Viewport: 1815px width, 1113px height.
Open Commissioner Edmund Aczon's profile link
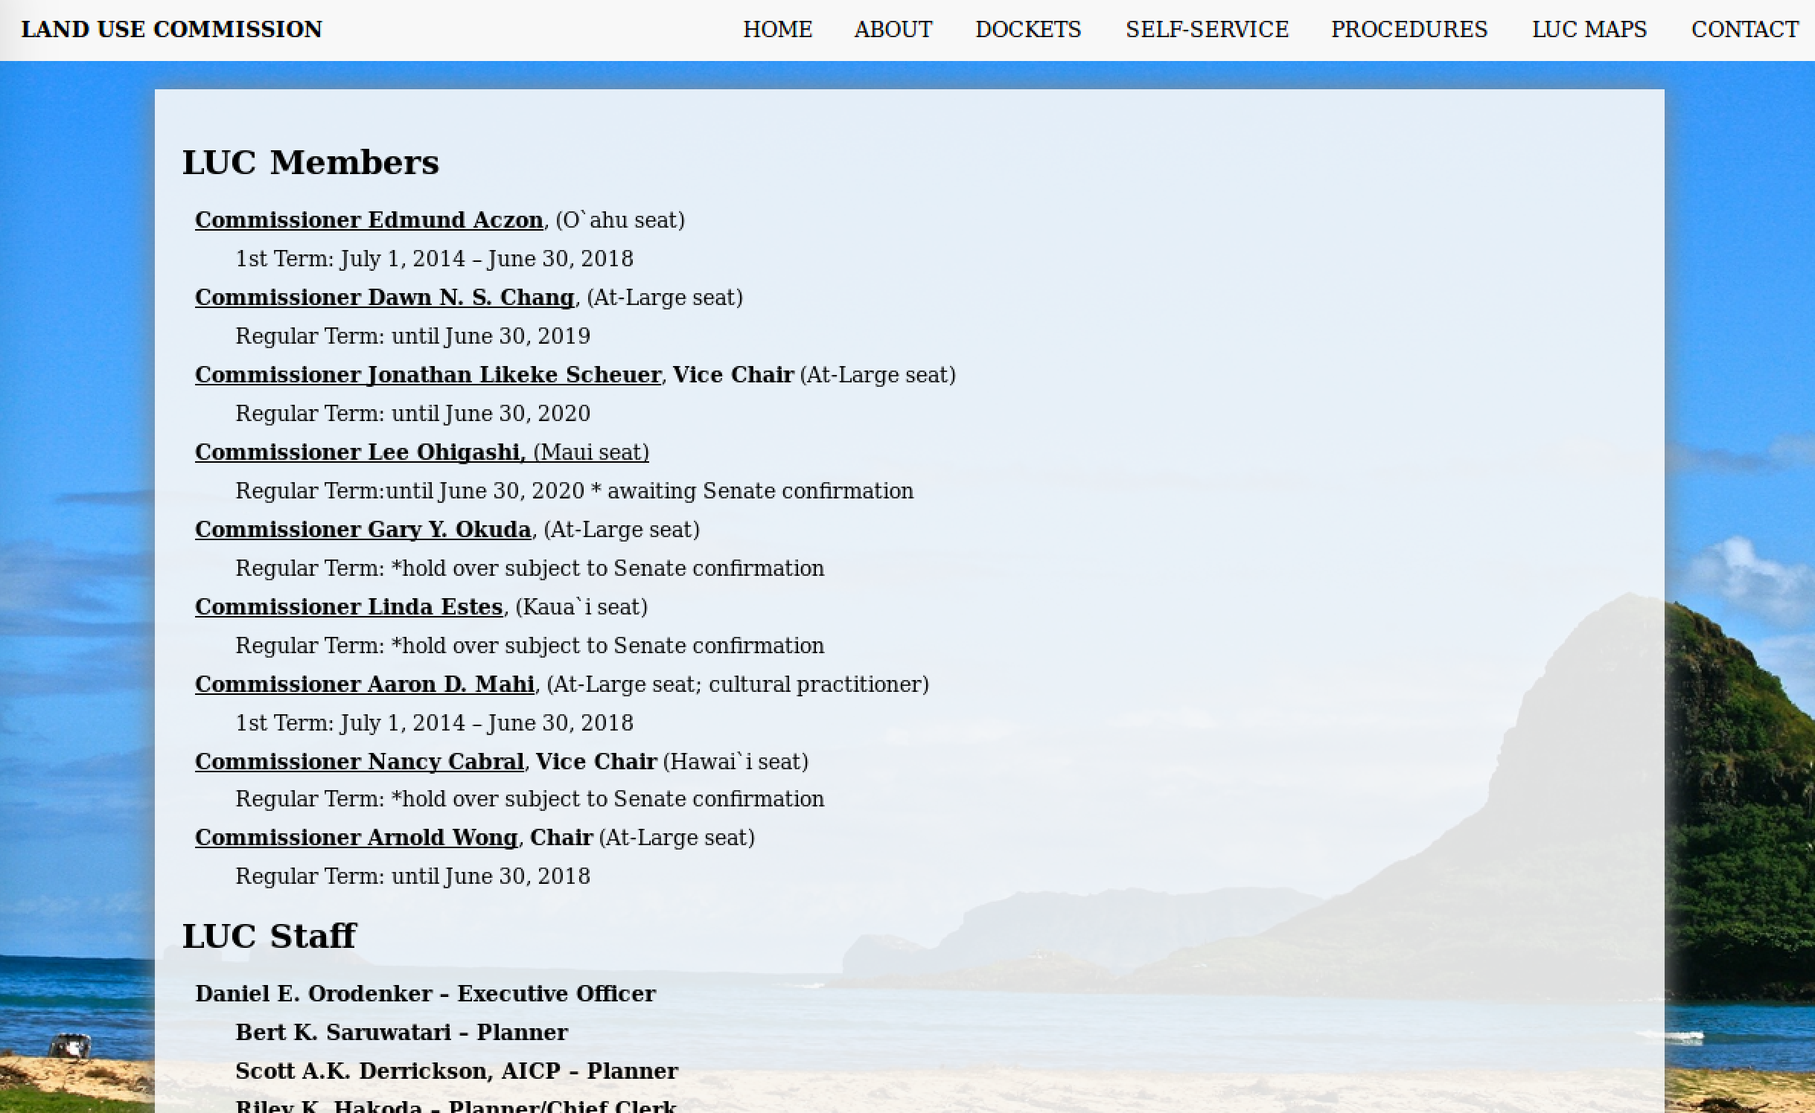369,220
